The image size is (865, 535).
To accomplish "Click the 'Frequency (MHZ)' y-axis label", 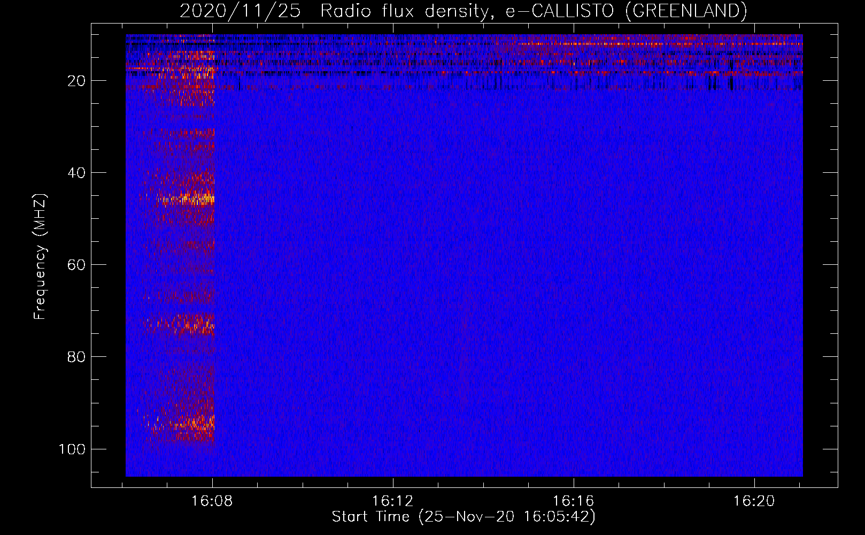I will tap(40, 257).
